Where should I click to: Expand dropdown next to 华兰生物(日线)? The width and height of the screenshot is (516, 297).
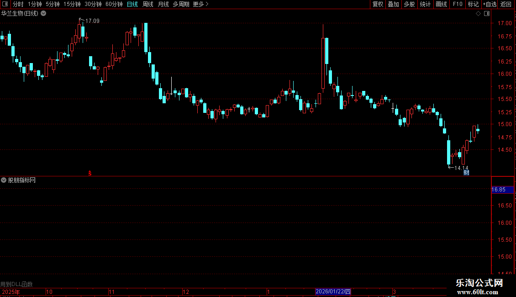(43, 14)
